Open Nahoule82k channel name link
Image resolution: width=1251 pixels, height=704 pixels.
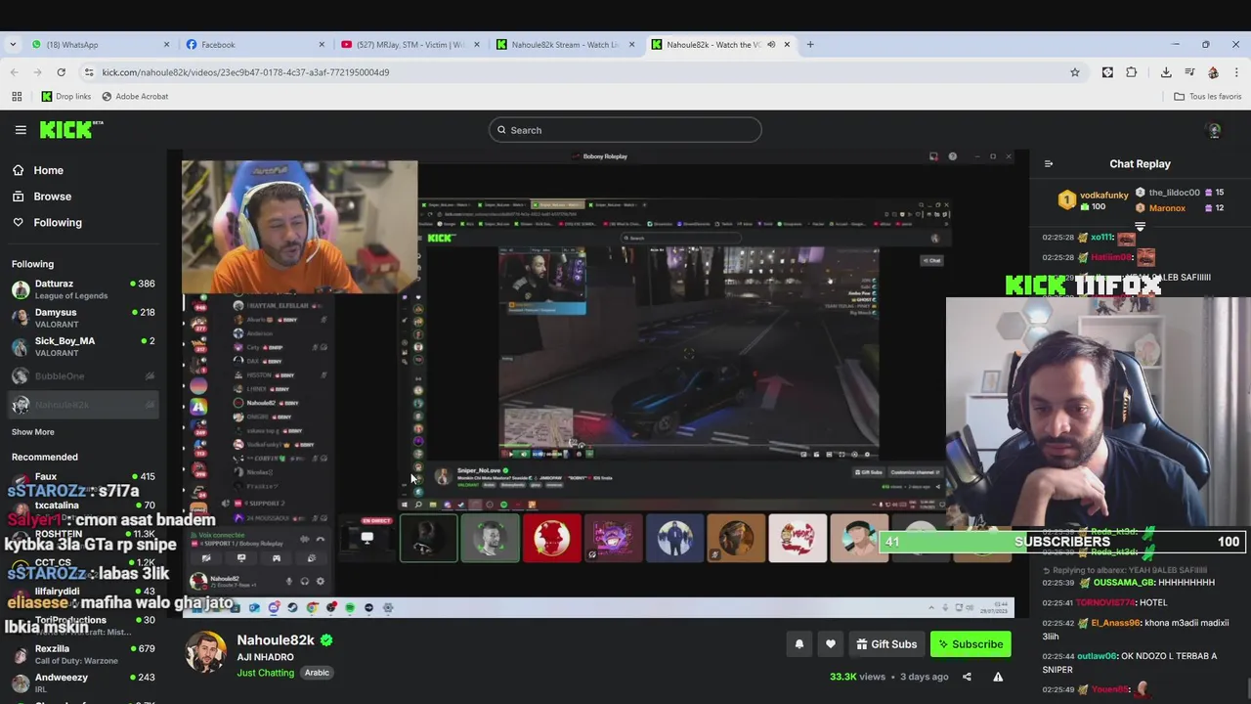coord(276,640)
